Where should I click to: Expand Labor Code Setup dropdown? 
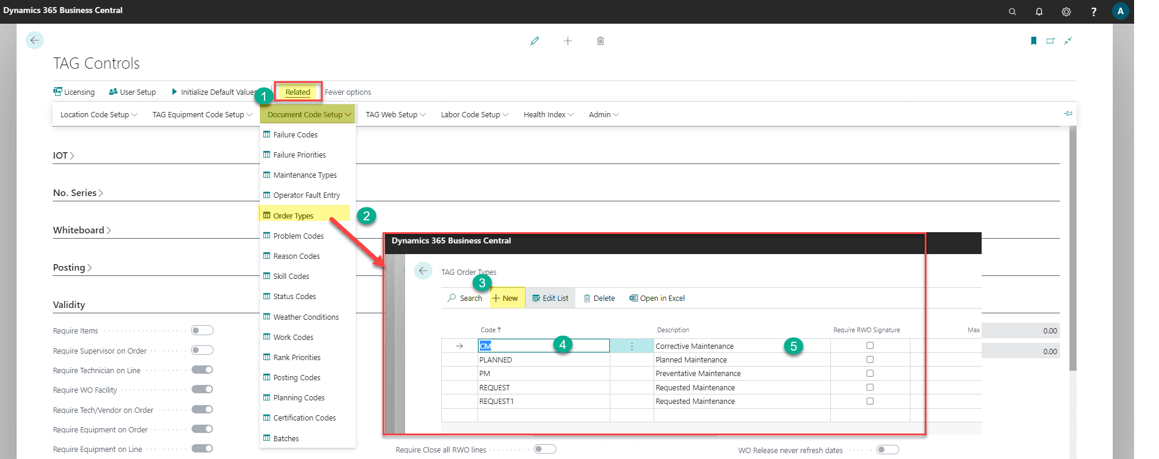pyautogui.click(x=475, y=114)
